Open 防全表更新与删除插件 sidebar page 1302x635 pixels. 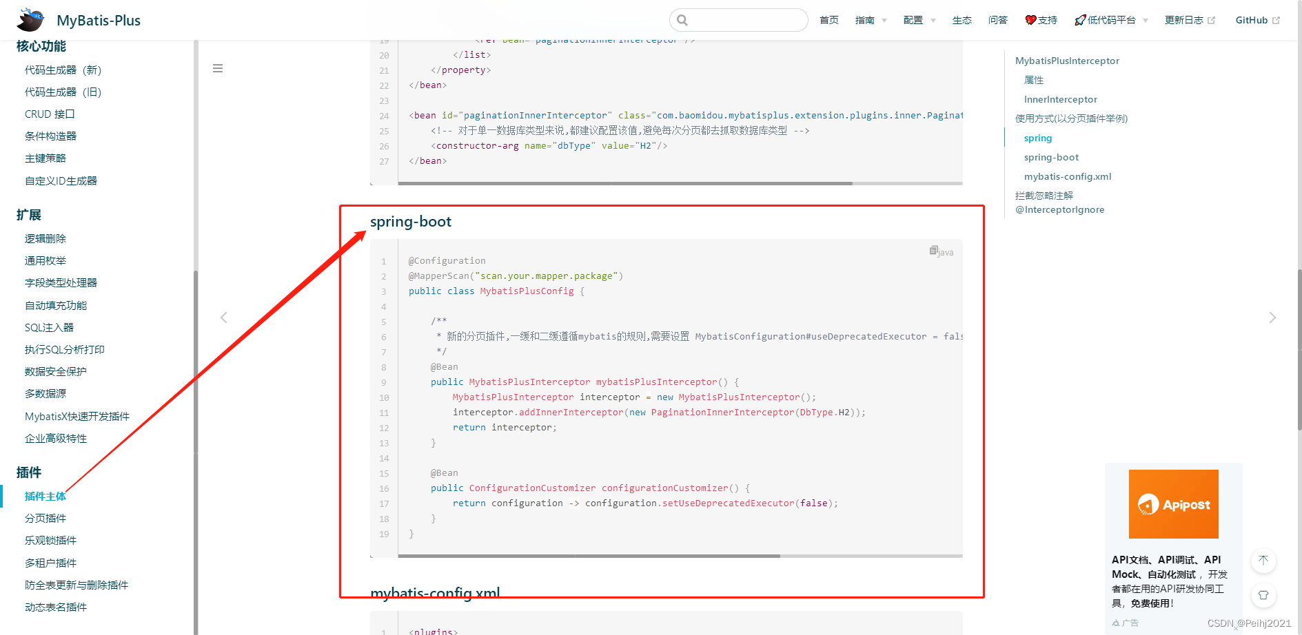point(77,585)
